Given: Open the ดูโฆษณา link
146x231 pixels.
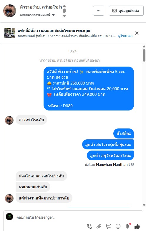Looking at the screenshot, I should 125,36.
